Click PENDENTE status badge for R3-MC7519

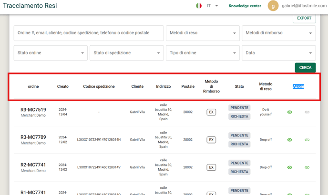point(239,108)
